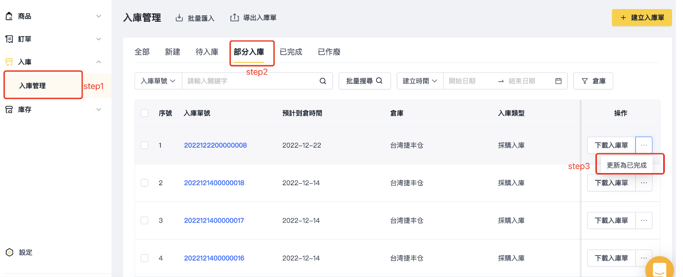The image size is (683, 277).
Task: Open order link 2022122200000008
Action: click(x=215, y=145)
